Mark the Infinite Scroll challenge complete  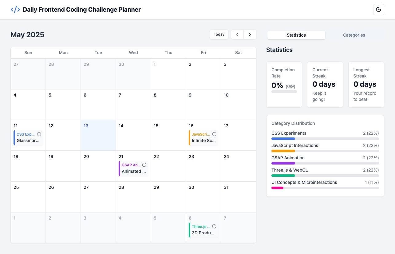coord(214,134)
